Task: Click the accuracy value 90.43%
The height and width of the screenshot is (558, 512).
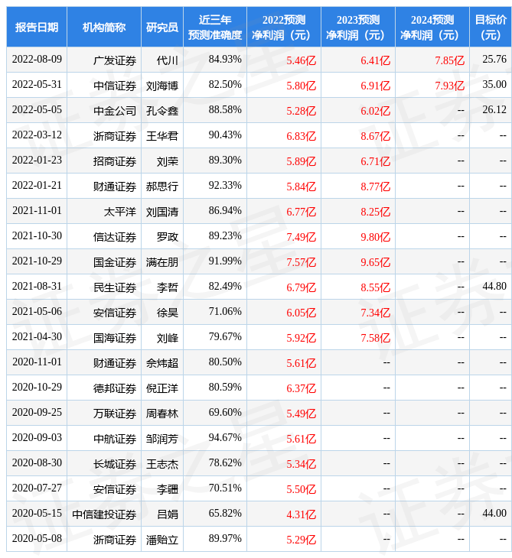Action: pyautogui.click(x=225, y=135)
